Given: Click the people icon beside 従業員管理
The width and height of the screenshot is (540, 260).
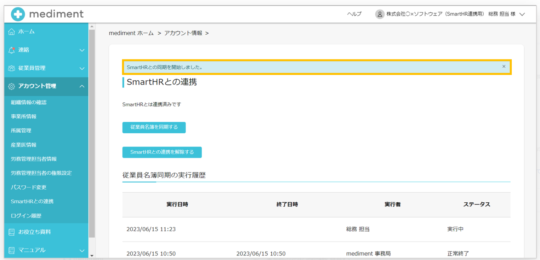Looking at the screenshot, I should click(11, 68).
